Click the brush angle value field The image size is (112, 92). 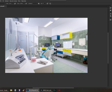tap(44, 4)
